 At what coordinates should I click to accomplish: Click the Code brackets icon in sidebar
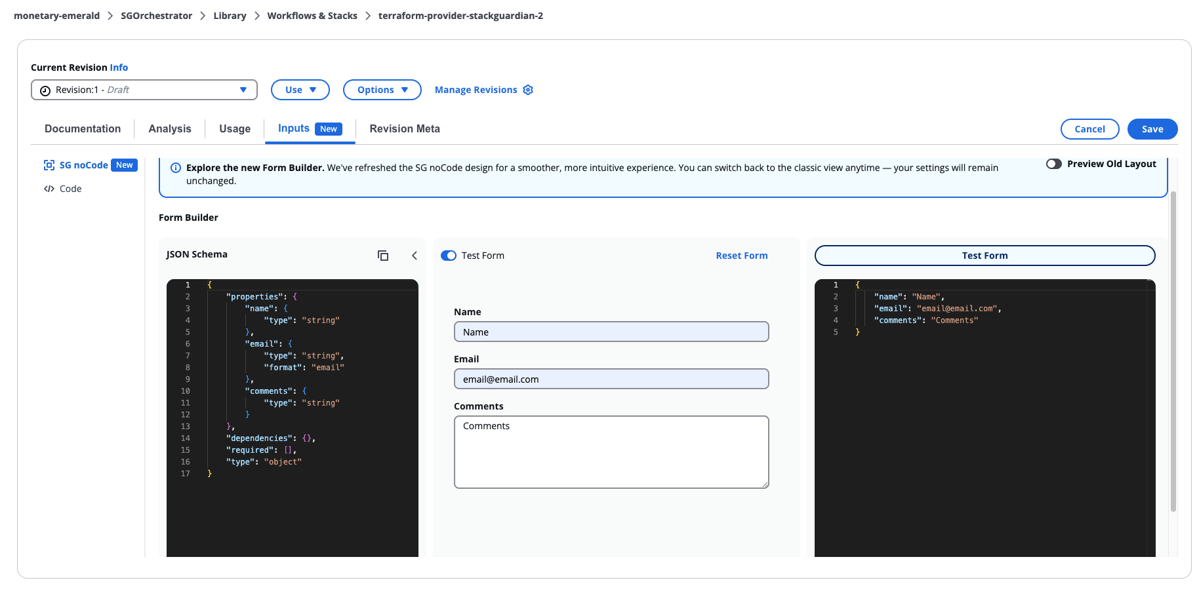(49, 189)
